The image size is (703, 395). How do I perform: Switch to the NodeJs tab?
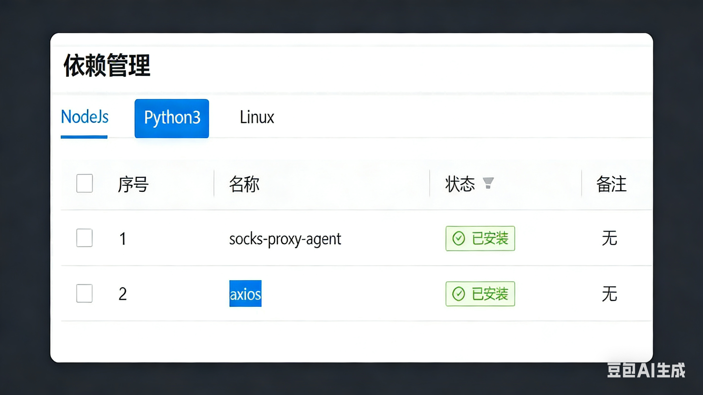pyautogui.click(x=85, y=117)
